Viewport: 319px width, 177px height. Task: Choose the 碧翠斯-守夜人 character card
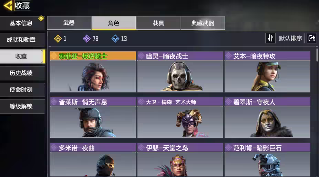(x=267, y=117)
